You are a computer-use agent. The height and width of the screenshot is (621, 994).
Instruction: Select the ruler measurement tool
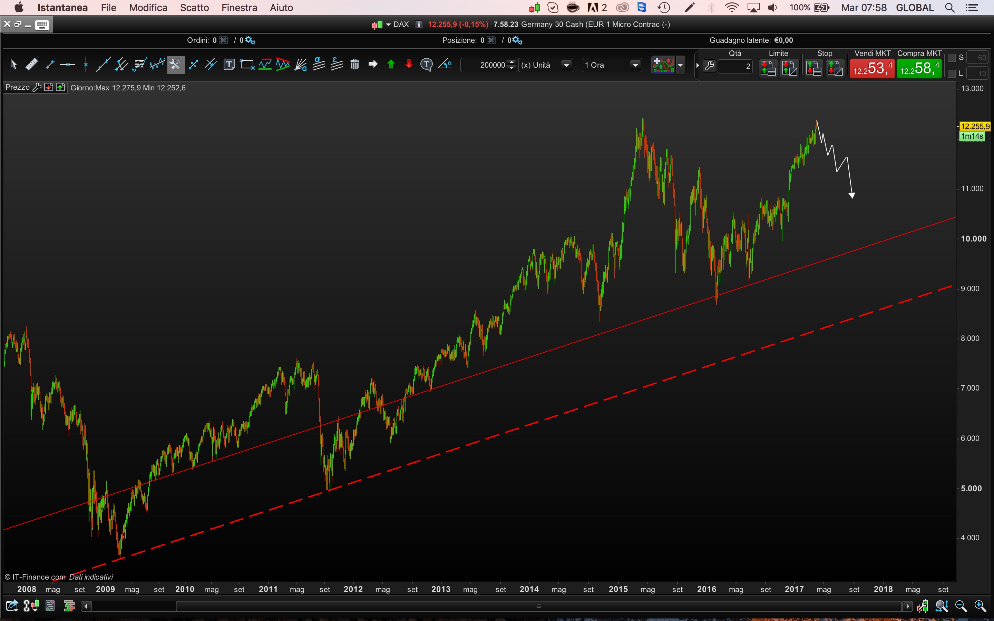pos(32,65)
